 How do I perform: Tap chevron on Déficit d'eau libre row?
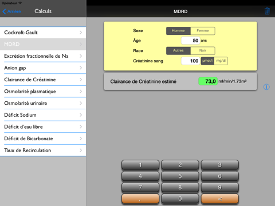point(81,127)
